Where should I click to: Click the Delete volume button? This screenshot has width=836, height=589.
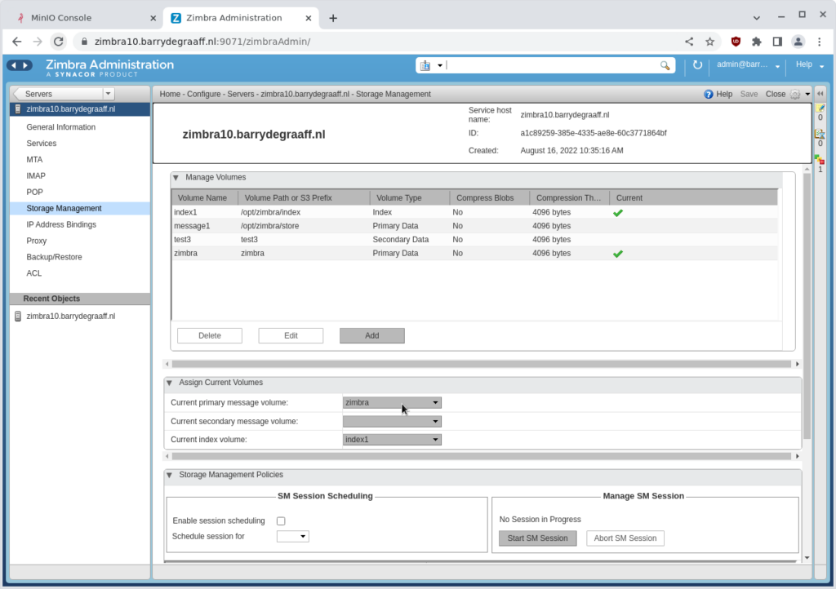point(210,335)
